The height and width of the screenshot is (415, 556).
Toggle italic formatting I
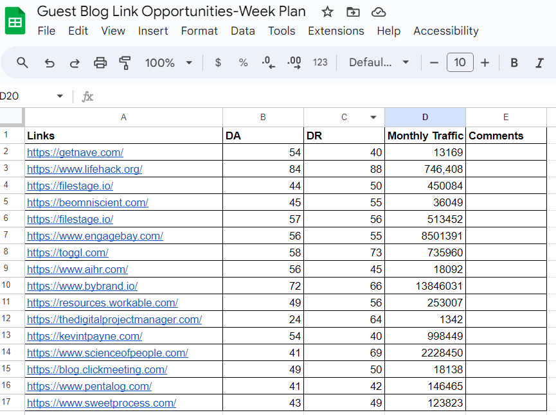(539, 63)
